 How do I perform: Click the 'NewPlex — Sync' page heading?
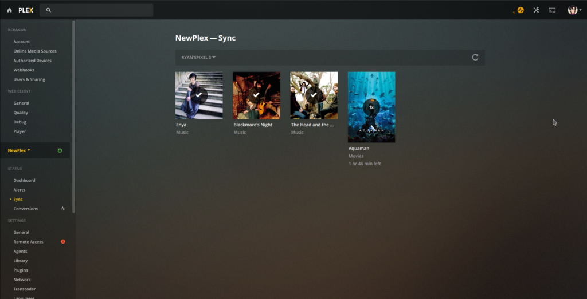tap(206, 38)
